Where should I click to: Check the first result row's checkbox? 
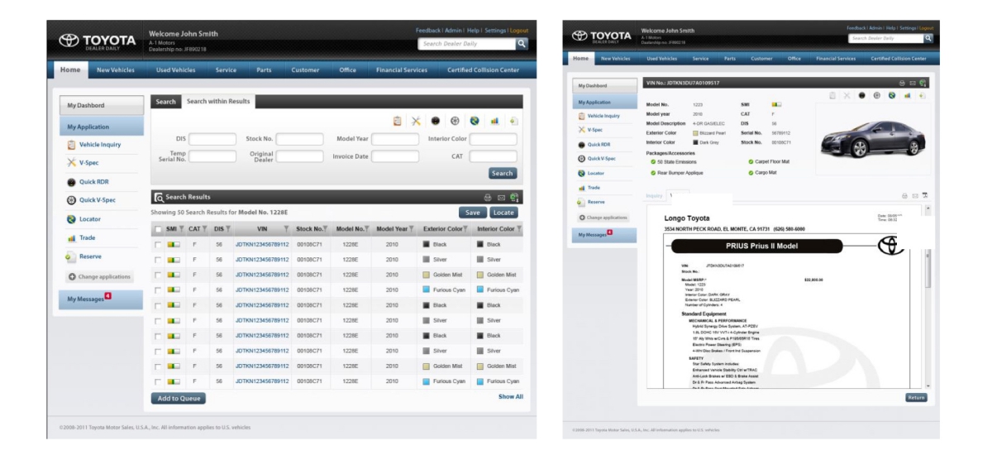[158, 245]
